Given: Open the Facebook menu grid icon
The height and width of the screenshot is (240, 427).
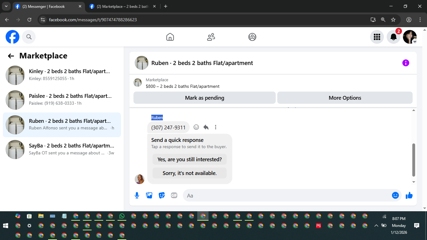Looking at the screenshot, I should click(x=377, y=37).
